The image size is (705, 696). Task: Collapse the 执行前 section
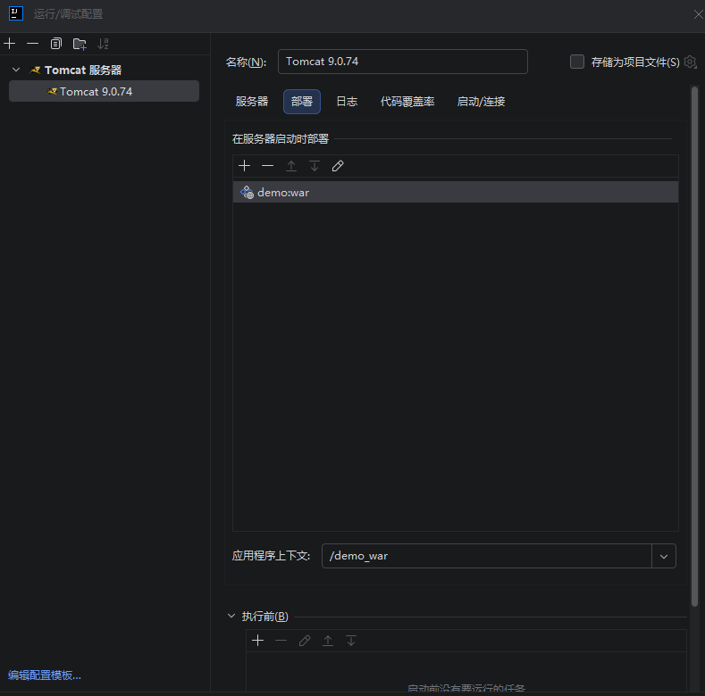(231, 616)
